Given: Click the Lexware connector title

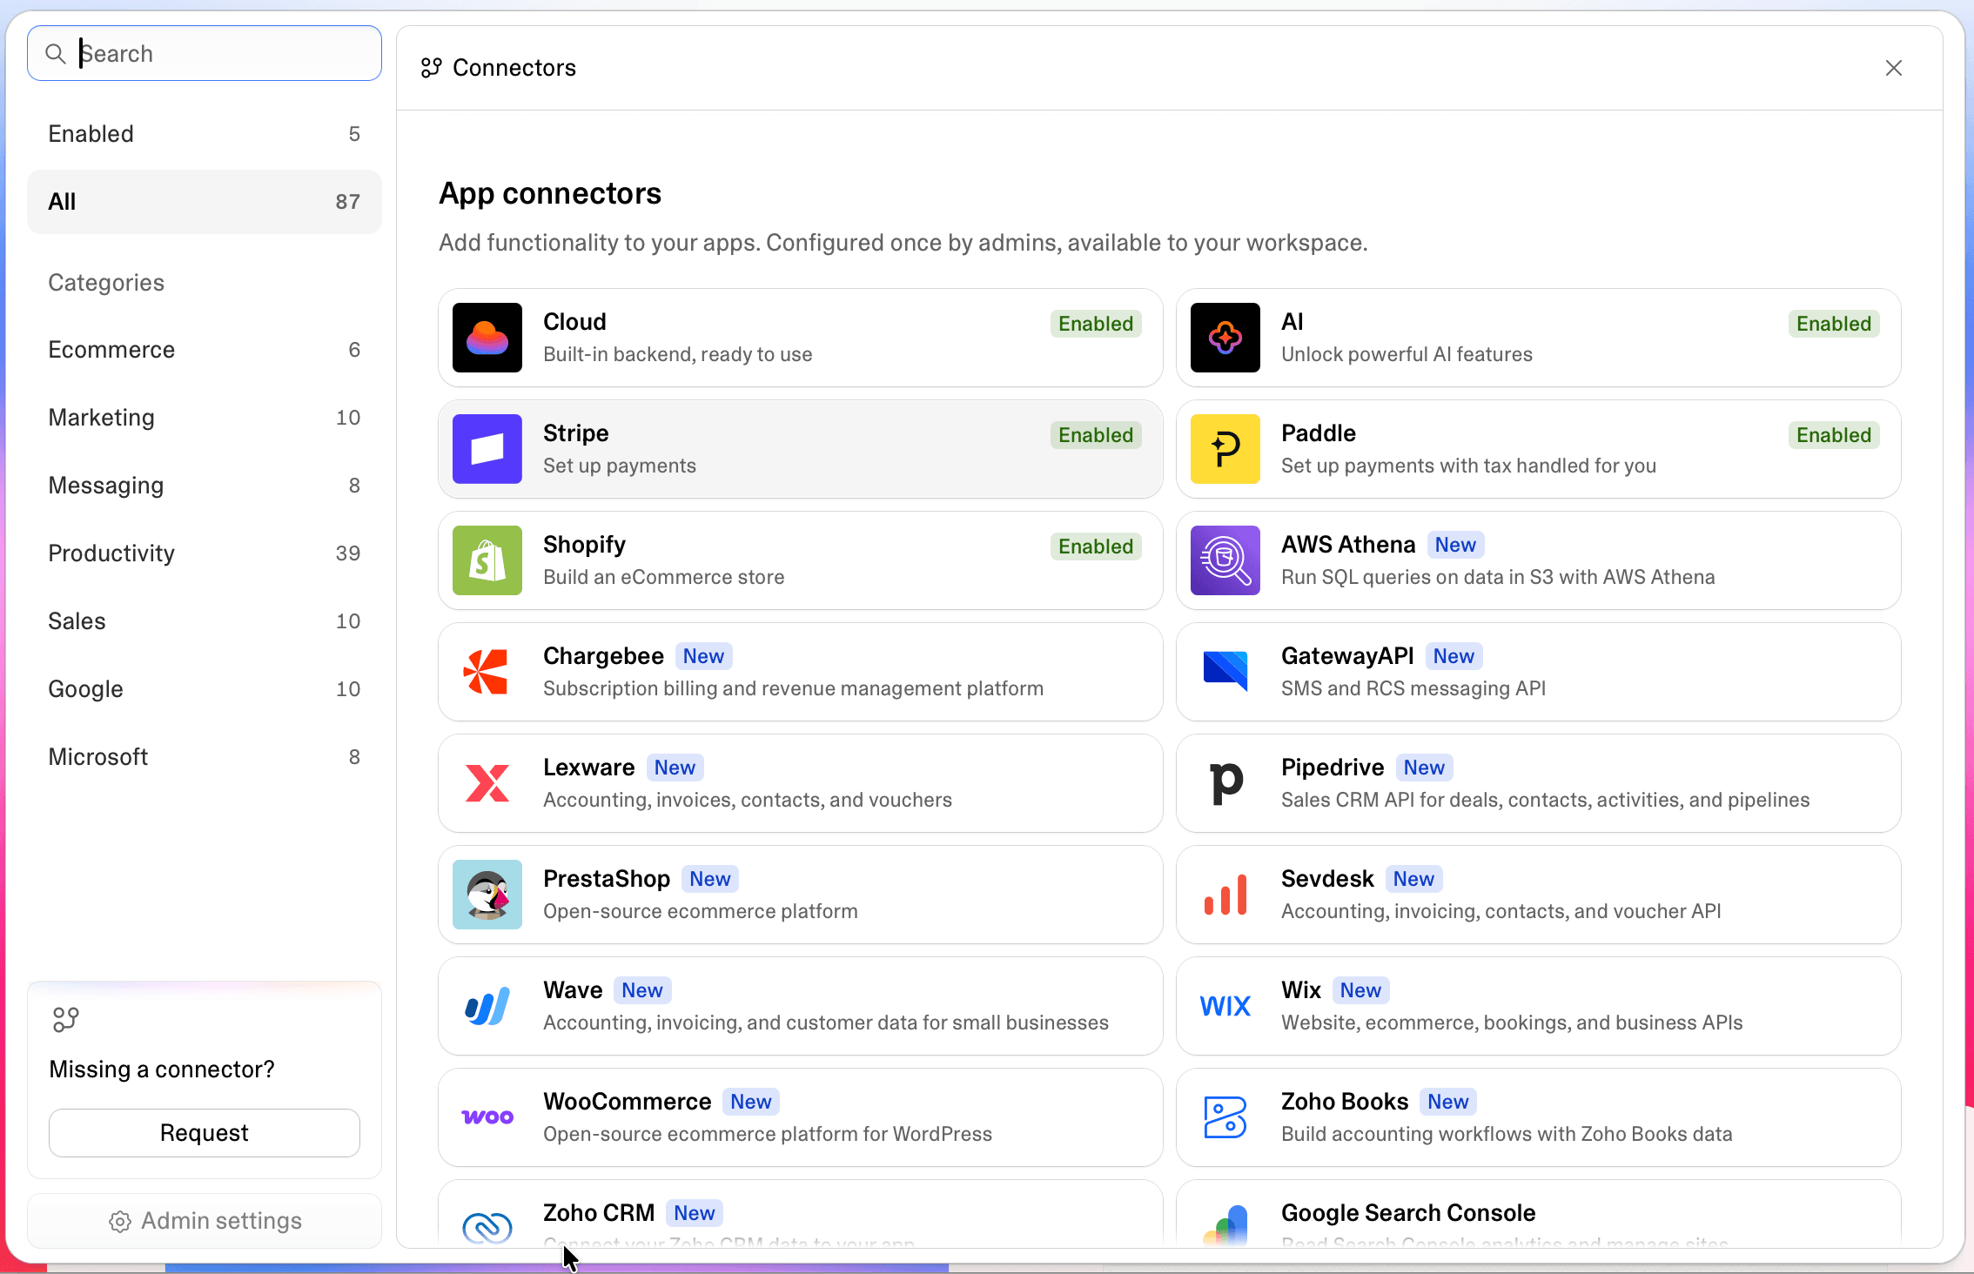Looking at the screenshot, I should pos(589,768).
